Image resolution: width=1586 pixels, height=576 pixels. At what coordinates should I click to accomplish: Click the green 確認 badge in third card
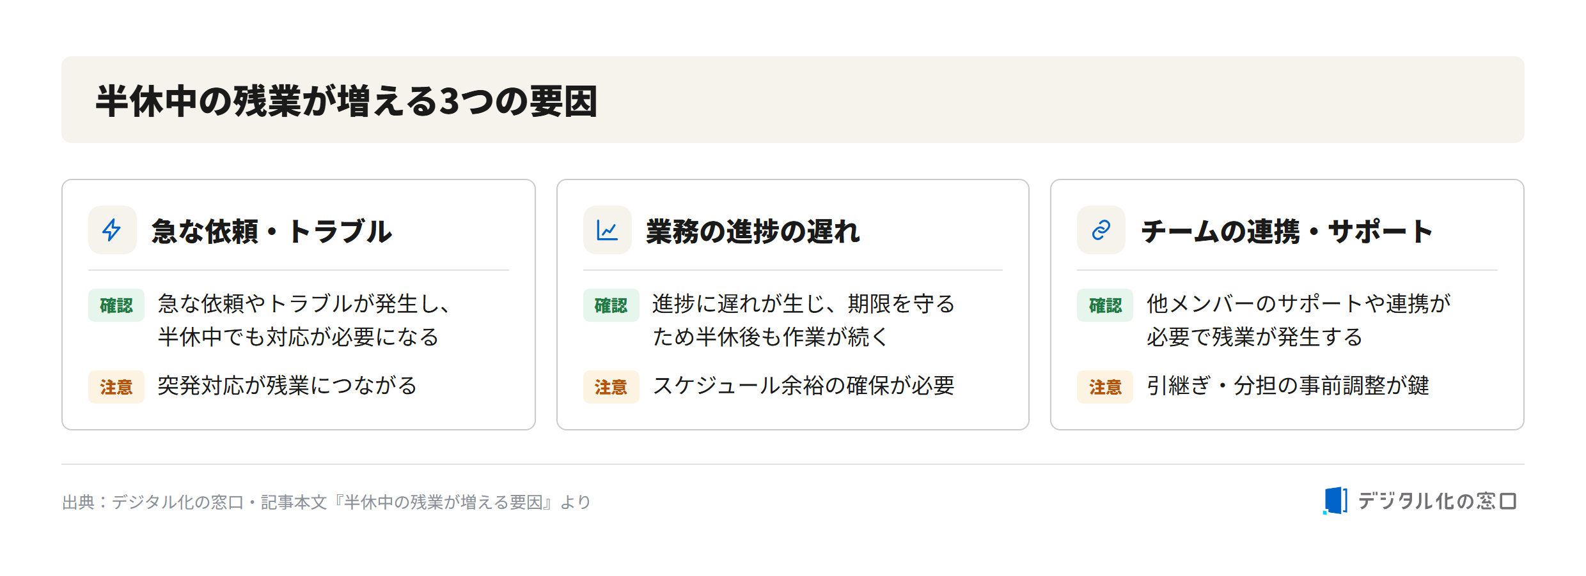(x=1105, y=305)
